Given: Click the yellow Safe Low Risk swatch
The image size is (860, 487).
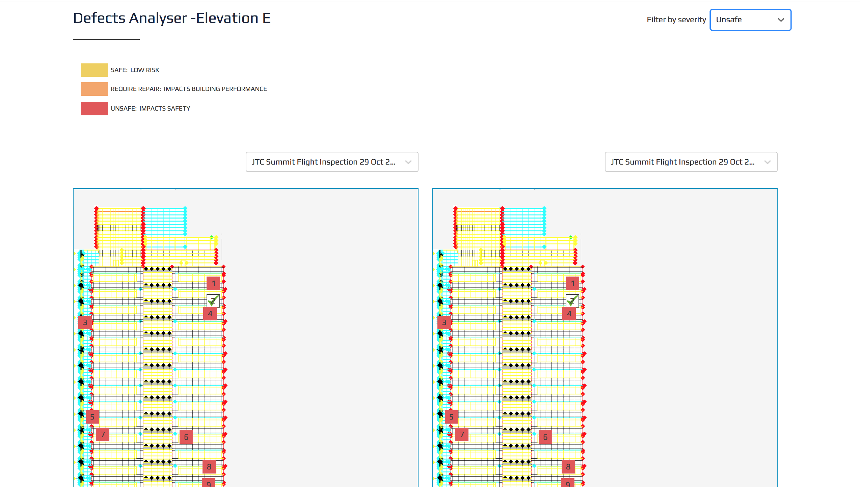Looking at the screenshot, I should pos(94,70).
